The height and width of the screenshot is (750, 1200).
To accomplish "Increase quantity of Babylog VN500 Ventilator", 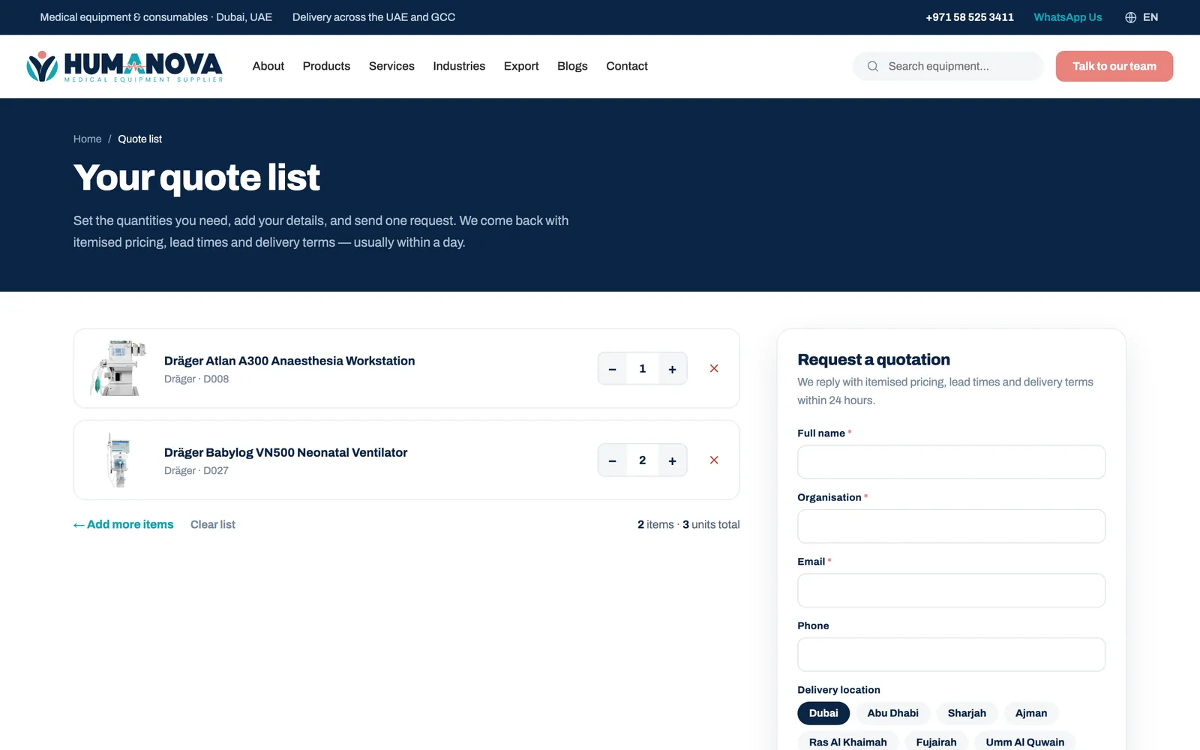I will pos(672,460).
